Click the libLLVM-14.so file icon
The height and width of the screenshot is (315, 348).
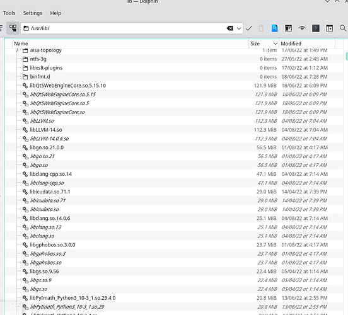[25, 130]
